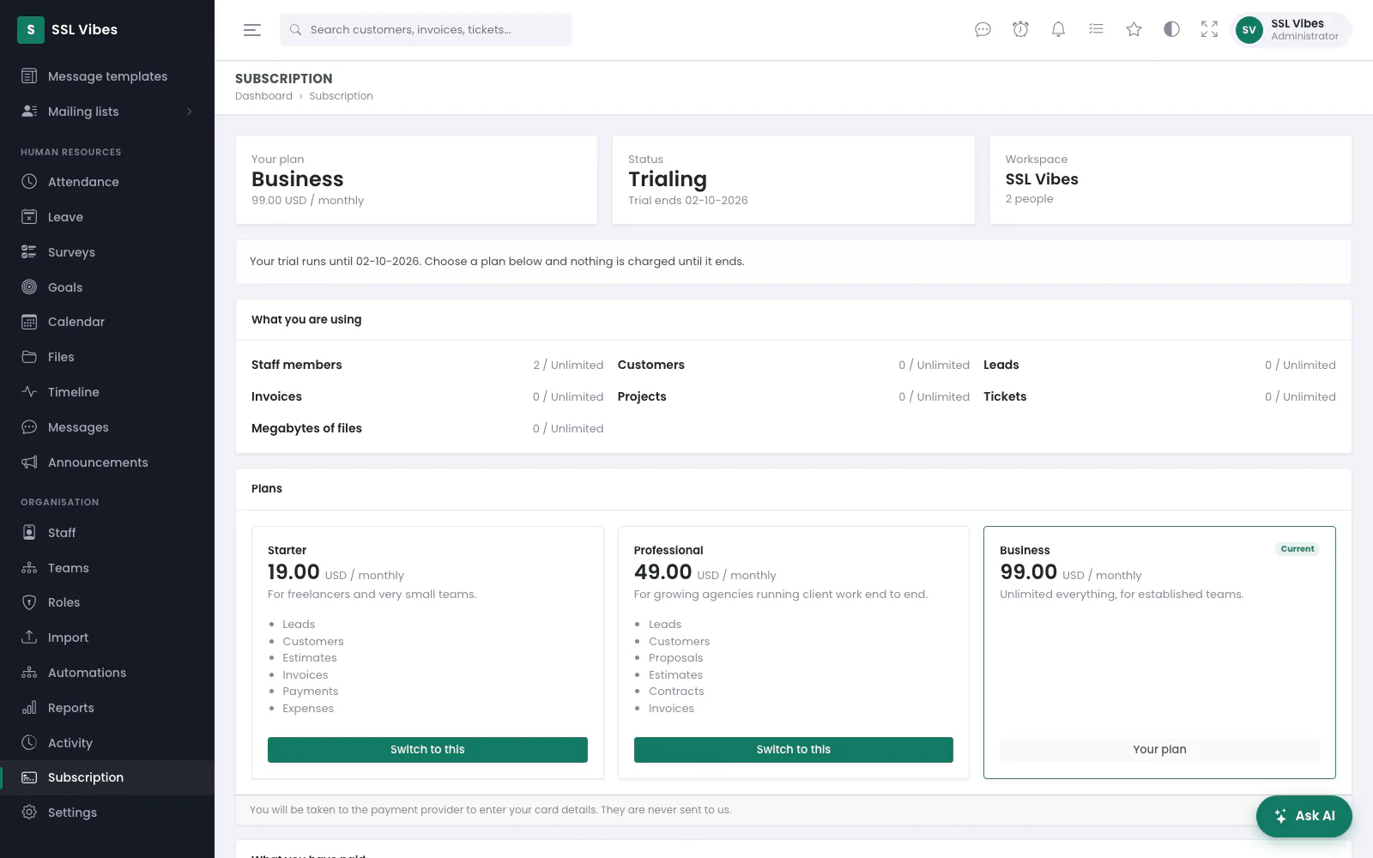Open the SSL Vibes Administrator profile menu
The width and height of the screenshot is (1373, 858).
[x=1291, y=30]
